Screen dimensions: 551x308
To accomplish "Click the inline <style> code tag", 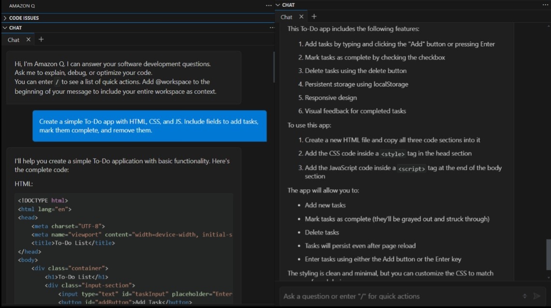I will pyautogui.click(x=393, y=154).
